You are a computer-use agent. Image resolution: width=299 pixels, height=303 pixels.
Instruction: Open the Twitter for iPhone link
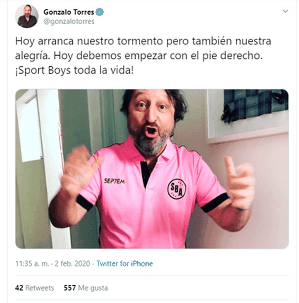coord(125,263)
